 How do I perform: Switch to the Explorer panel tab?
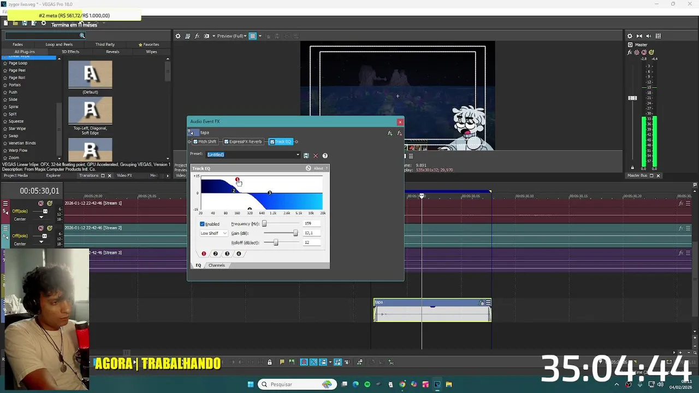pyautogui.click(x=54, y=176)
